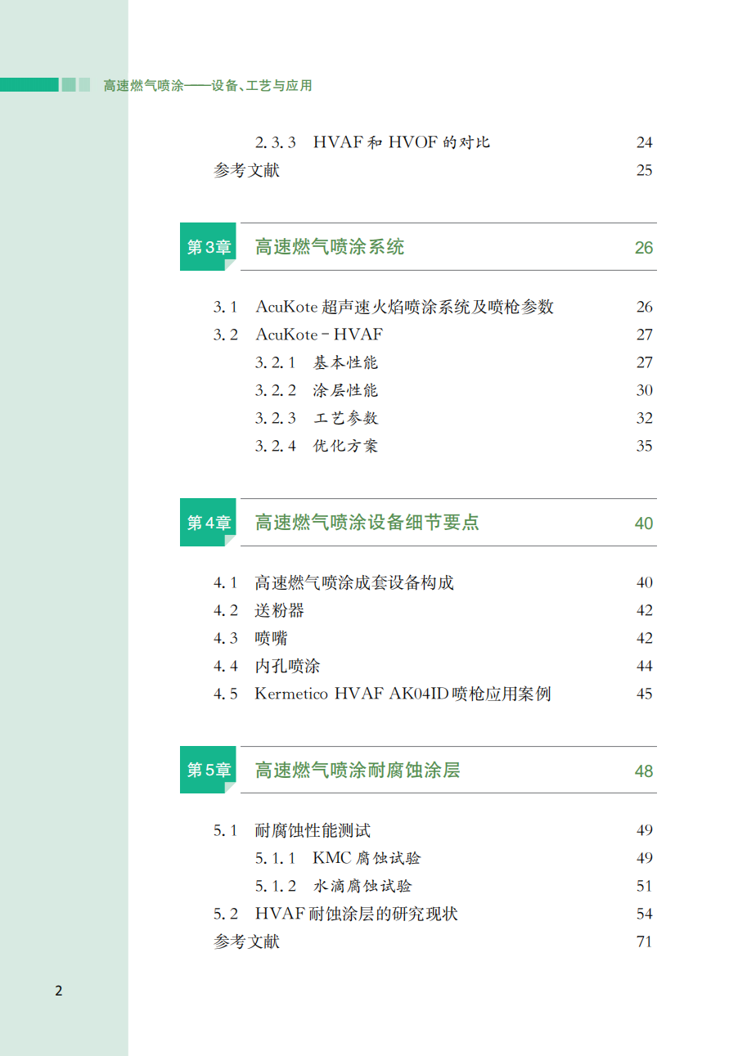The image size is (756, 1056).
Task: Open chapter heading 高速燃气喷涂设备细节要点
Action: click(x=367, y=523)
